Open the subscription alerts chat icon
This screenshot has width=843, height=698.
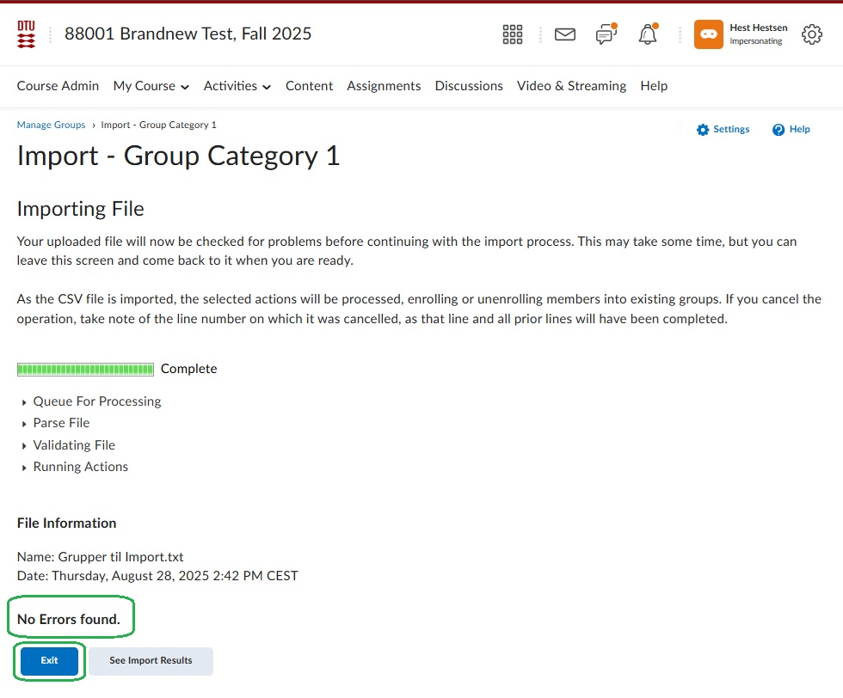click(606, 34)
